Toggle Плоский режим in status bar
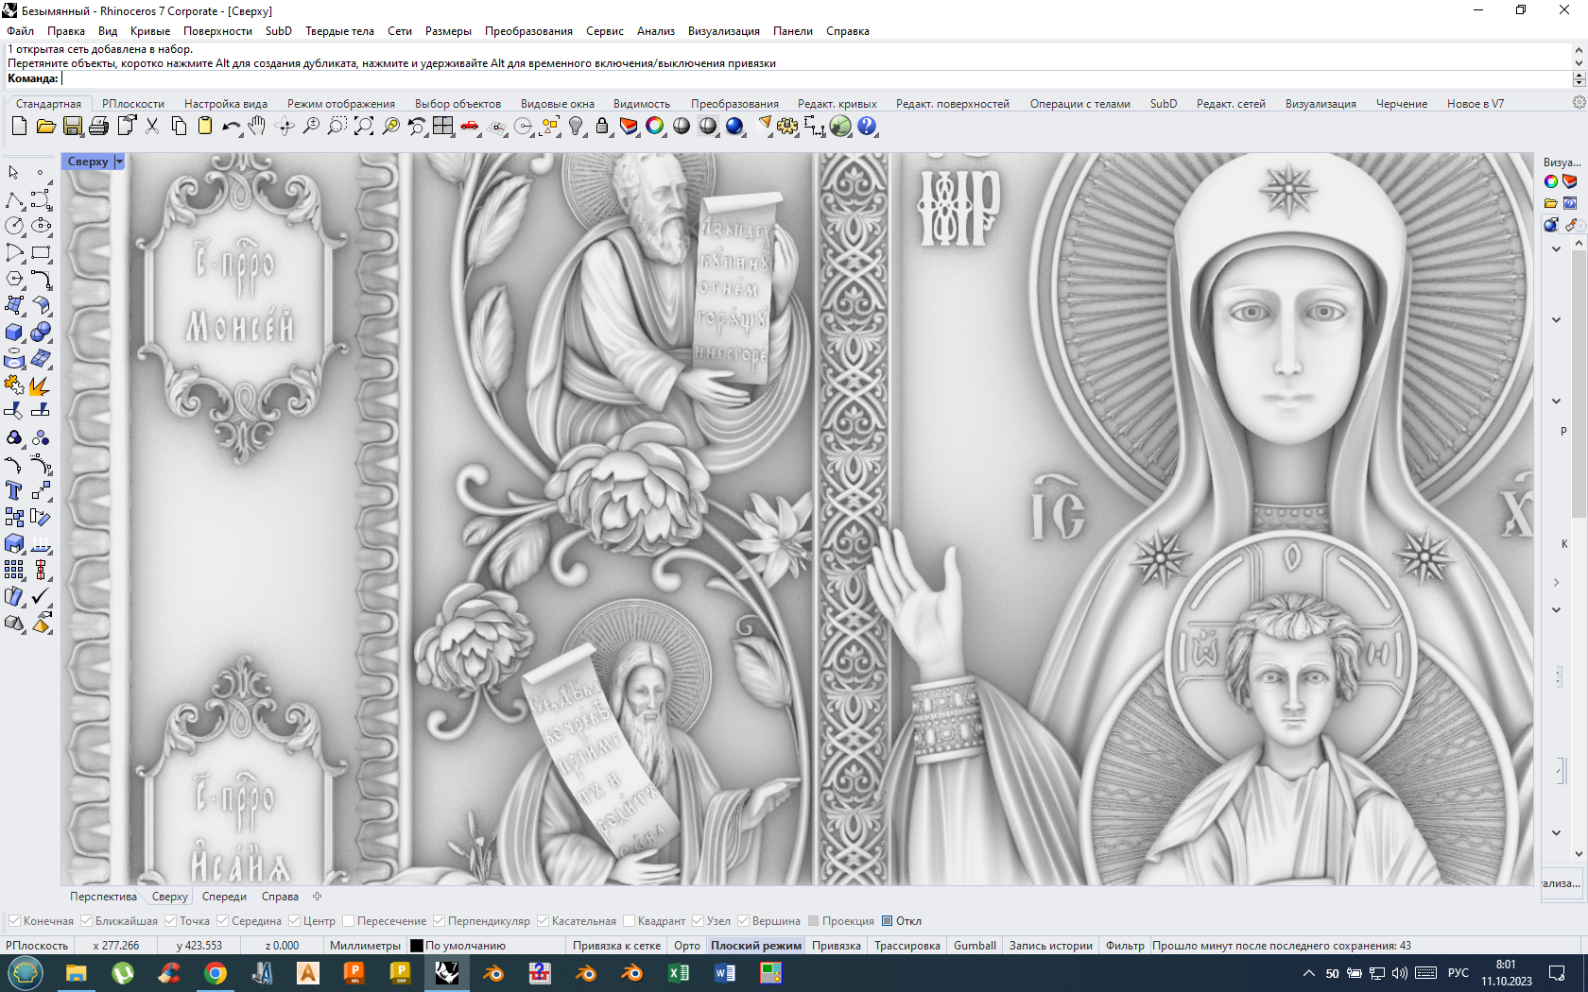Viewport: 1588px width, 992px height. point(756,946)
